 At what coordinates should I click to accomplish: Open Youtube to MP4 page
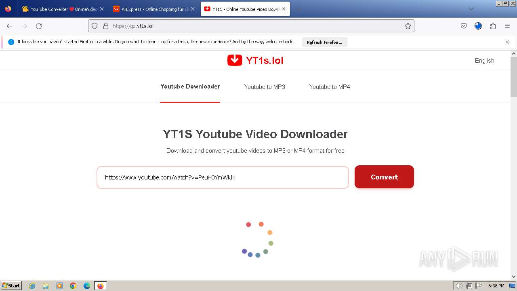330,87
